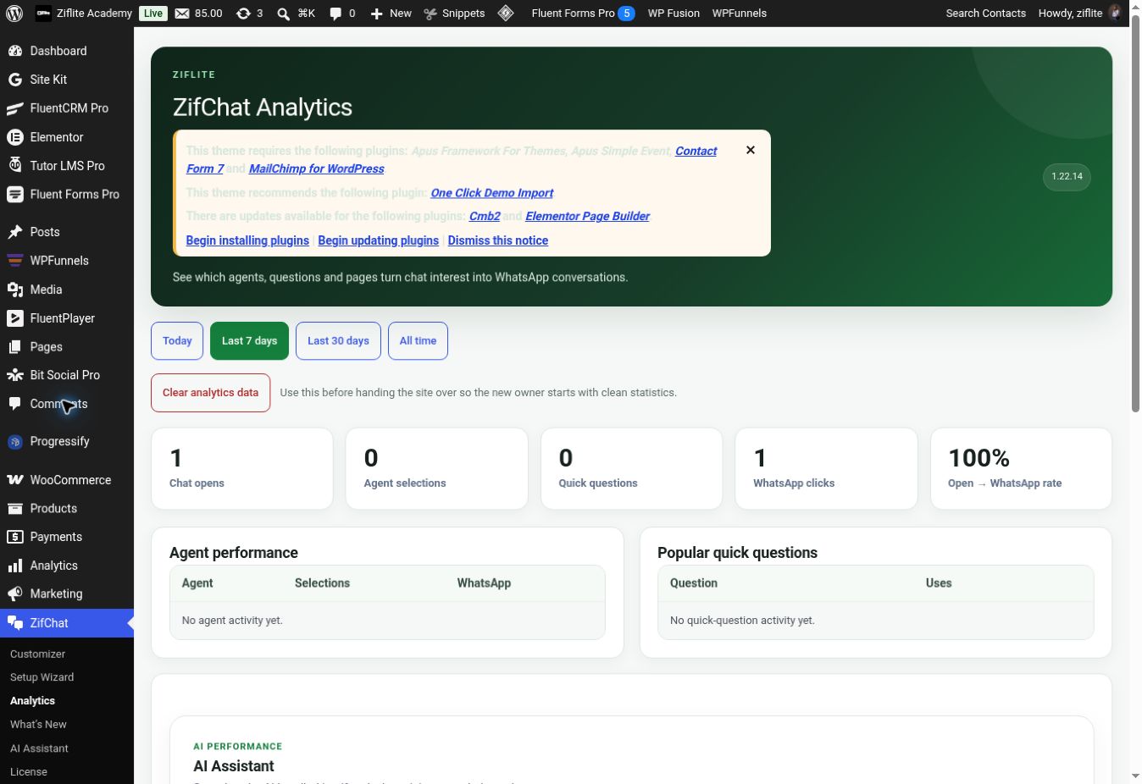Viewport: 1142px width, 784px height.
Task: Click Begin updating plugins link
Action: (x=378, y=240)
